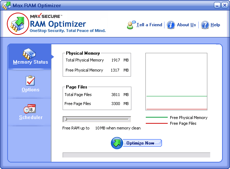230x169 pixels.
Task: Click the Free RAM slider track
Action: coord(97,119)
